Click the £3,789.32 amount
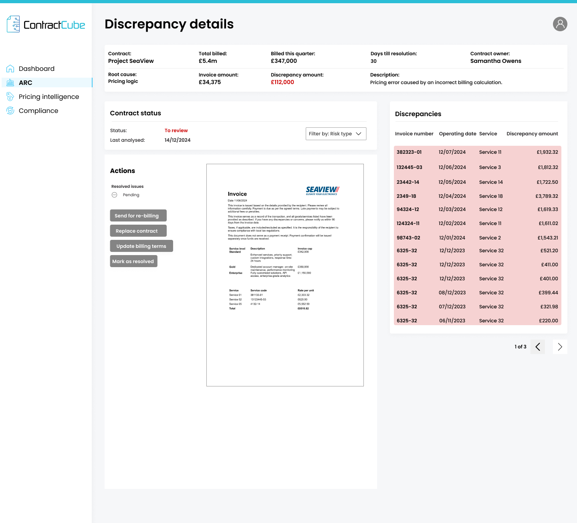The image size is (577, 523). 547,196
